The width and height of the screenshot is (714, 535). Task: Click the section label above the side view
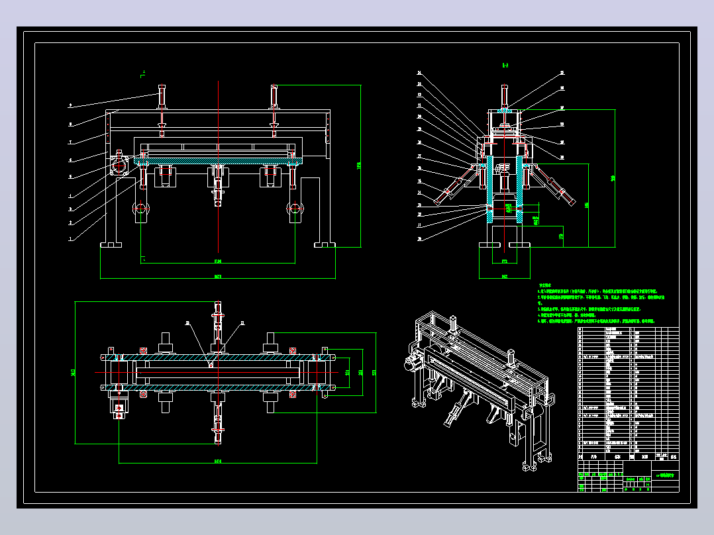click(505, 66)
